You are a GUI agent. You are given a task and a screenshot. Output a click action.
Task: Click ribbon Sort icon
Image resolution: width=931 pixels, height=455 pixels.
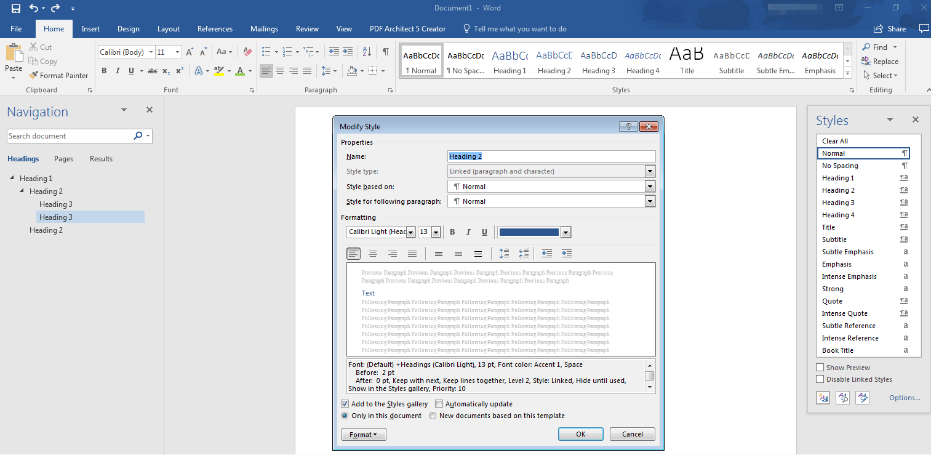(x=367, y=52)
